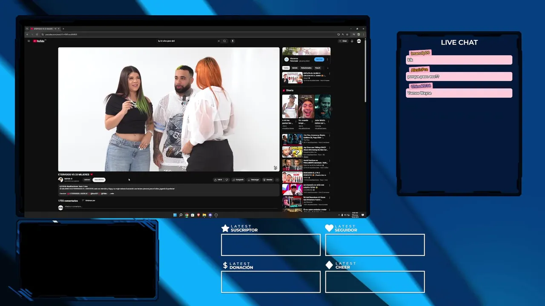Click chat message 'Vamos Wayne'
This screenshot has width=545, height=306.
pyautogui.click(x=459, y=93)
